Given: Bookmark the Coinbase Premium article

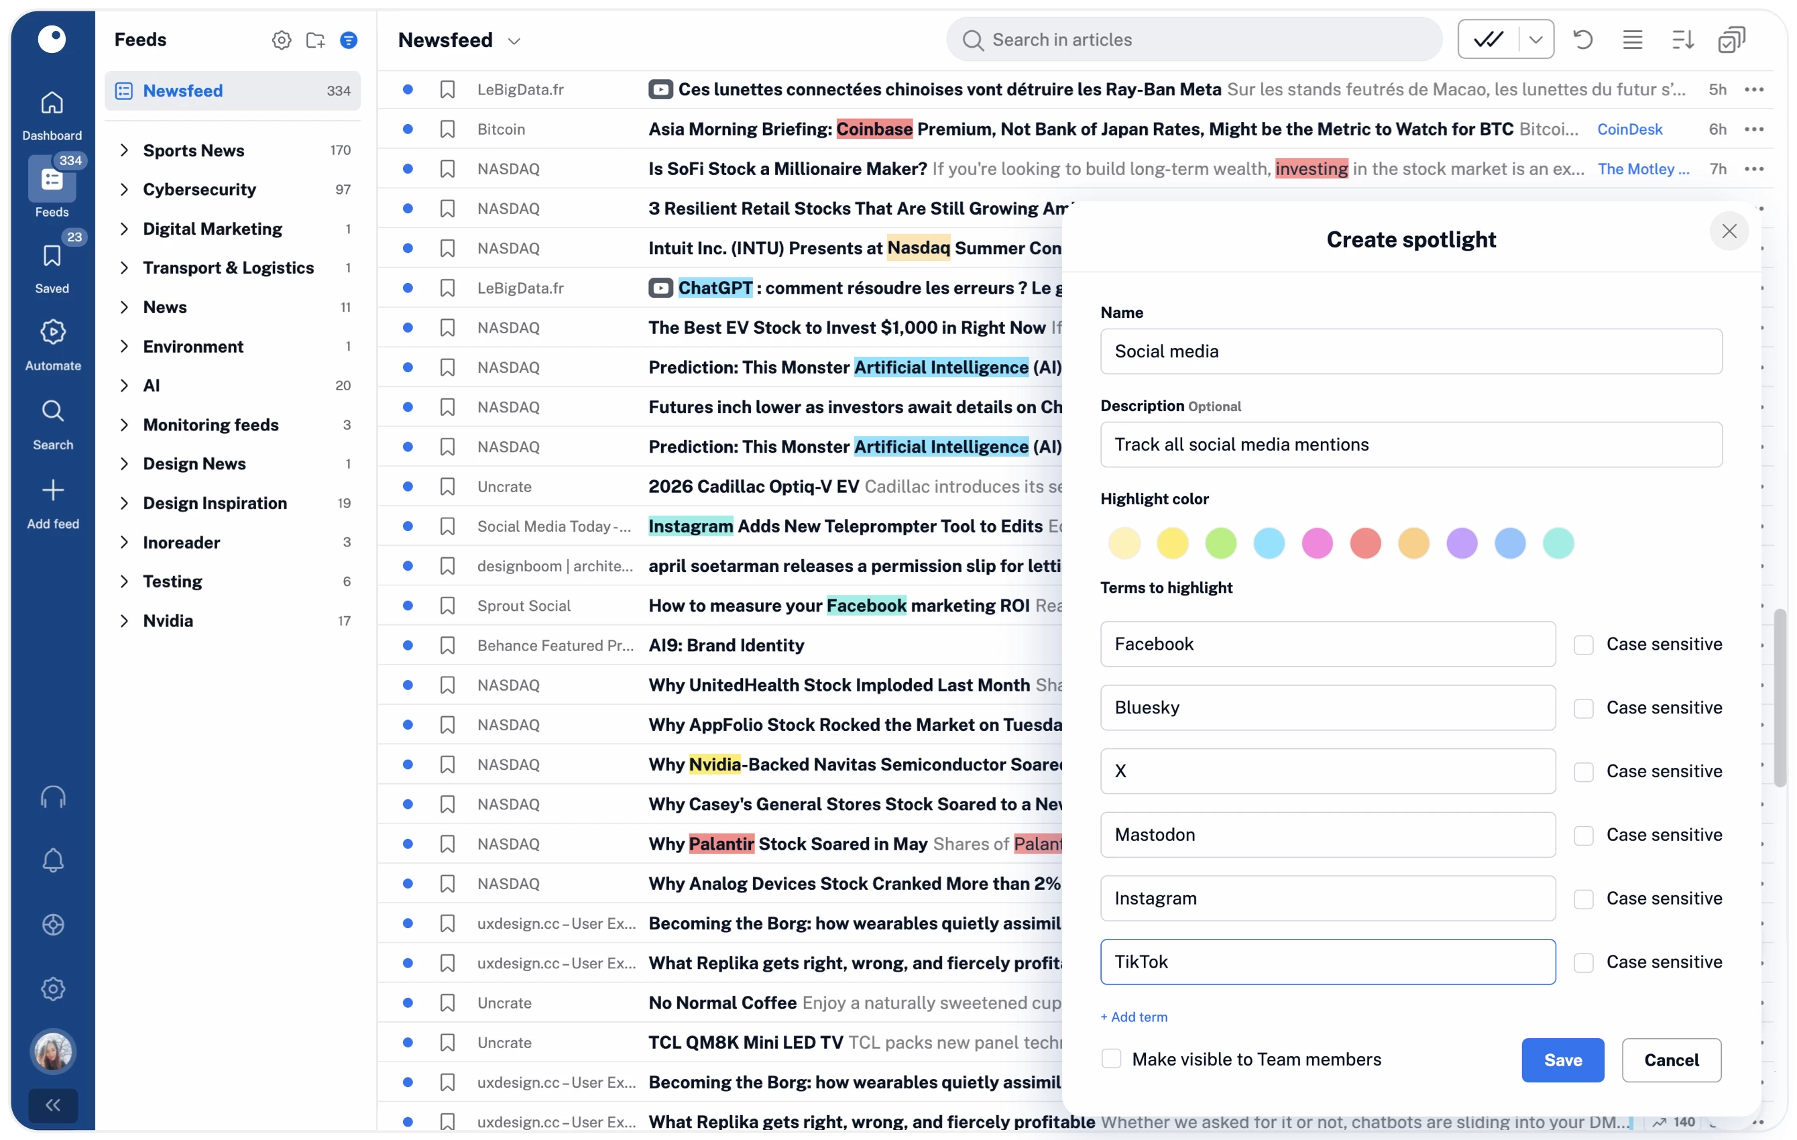Looking at the screenshot, I should pos(447,129).
